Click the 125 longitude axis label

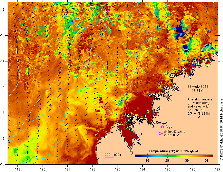(168, 169)
